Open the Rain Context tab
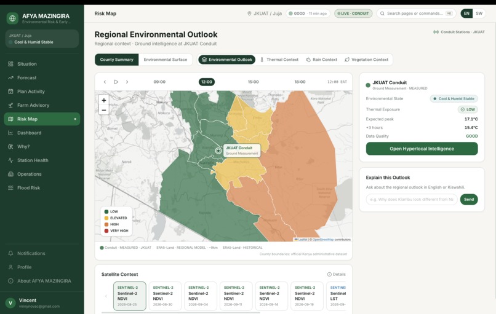 pyautogui.click(x=321, y=60)
